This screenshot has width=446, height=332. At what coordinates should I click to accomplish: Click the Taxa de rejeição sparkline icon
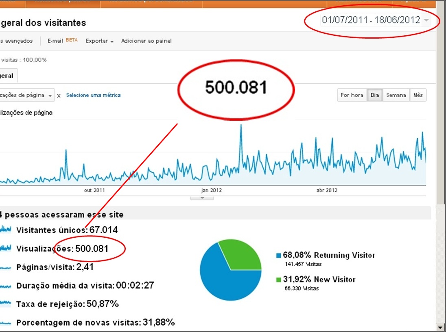(6, 304)
